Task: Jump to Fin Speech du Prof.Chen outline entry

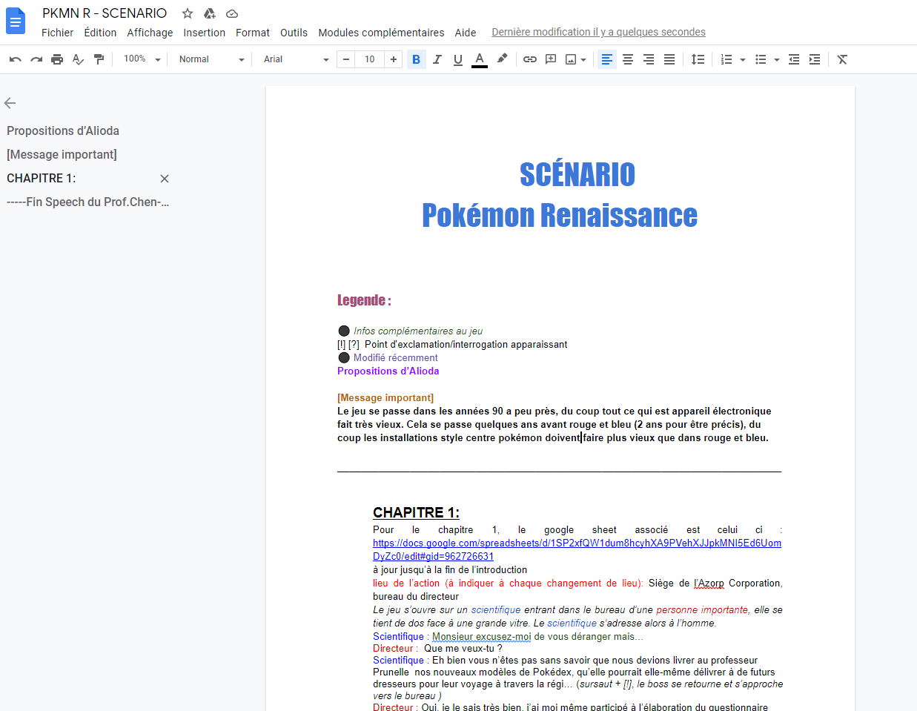Action: [88, 202]
